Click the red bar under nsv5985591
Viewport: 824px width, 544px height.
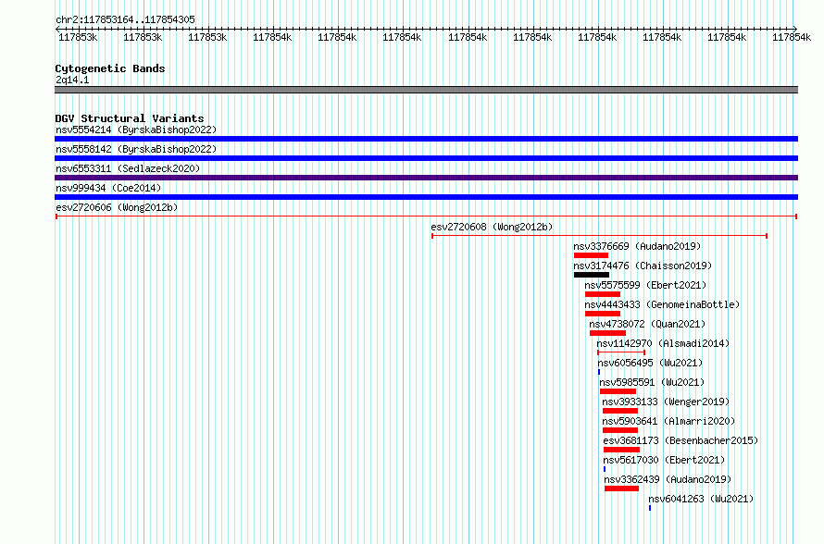(x=618, y=391)
